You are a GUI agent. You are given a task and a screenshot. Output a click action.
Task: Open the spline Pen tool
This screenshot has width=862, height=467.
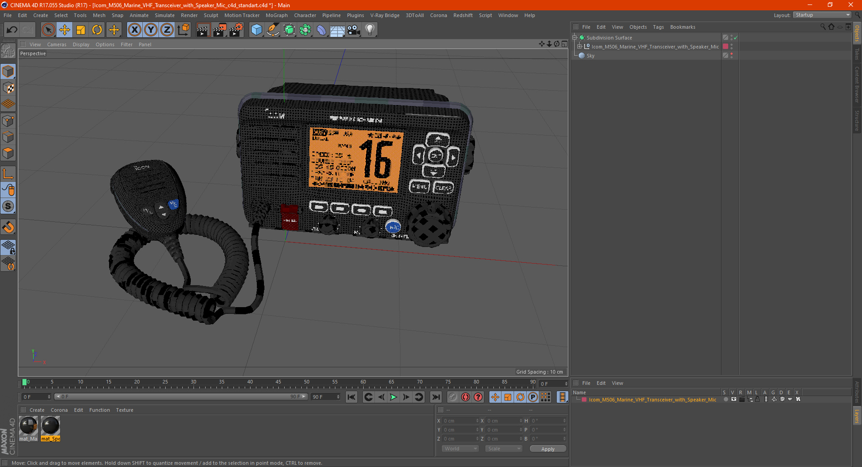pyautogui.click(x=273, y=30)
